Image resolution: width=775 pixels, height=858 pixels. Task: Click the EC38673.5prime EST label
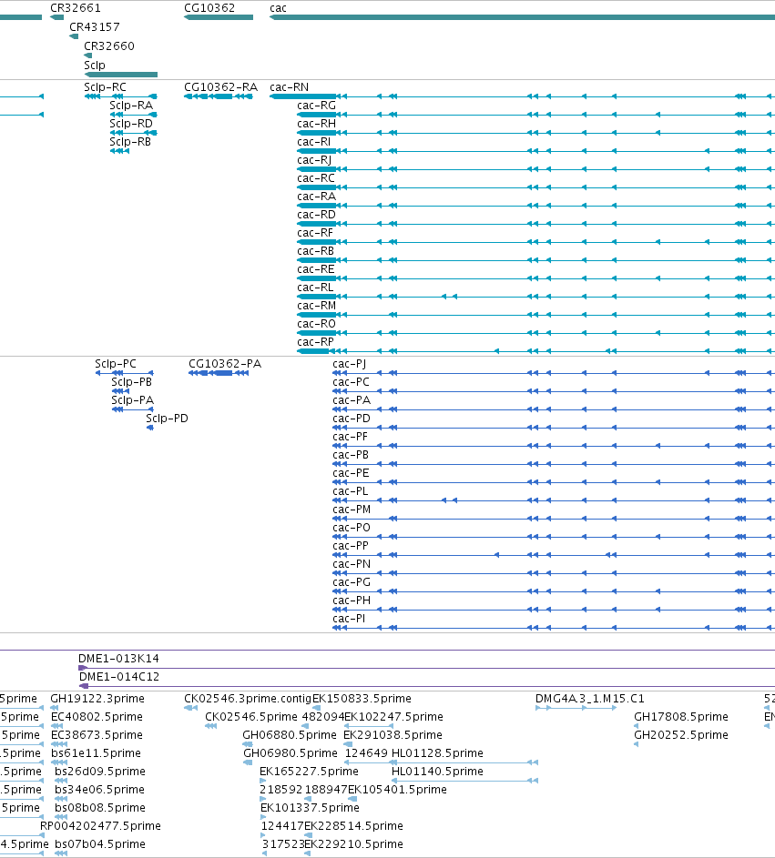pyautogui.click(x=97, y=734)
